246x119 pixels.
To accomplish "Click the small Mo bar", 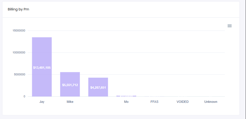I will click(126, 96).
